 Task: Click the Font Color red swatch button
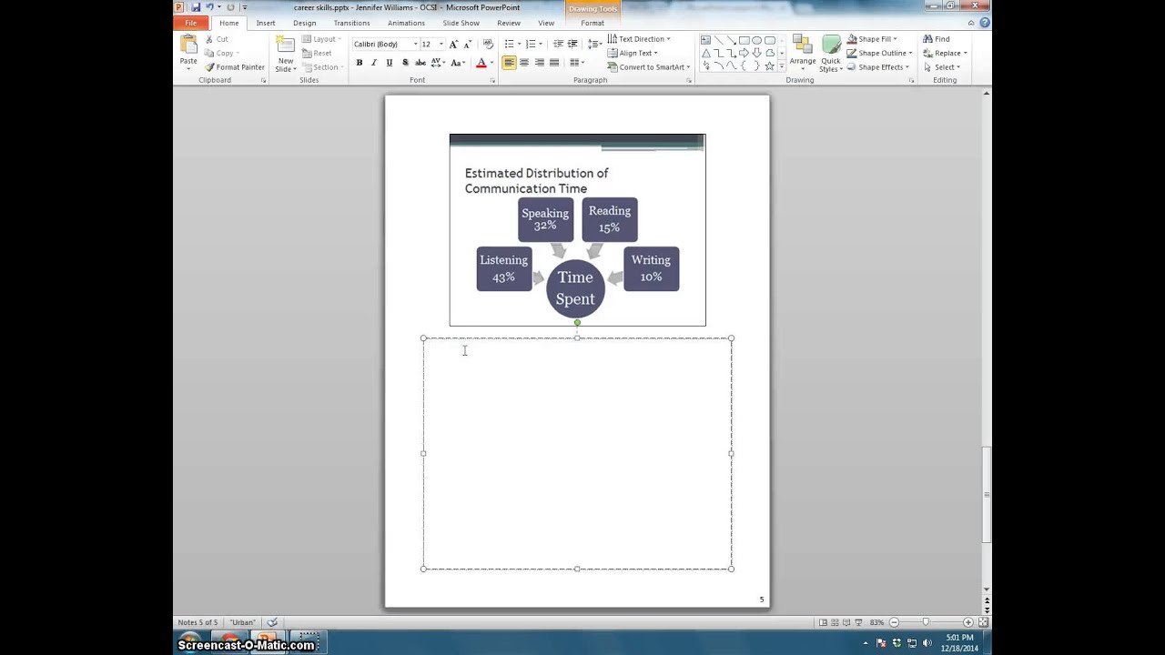481,63
